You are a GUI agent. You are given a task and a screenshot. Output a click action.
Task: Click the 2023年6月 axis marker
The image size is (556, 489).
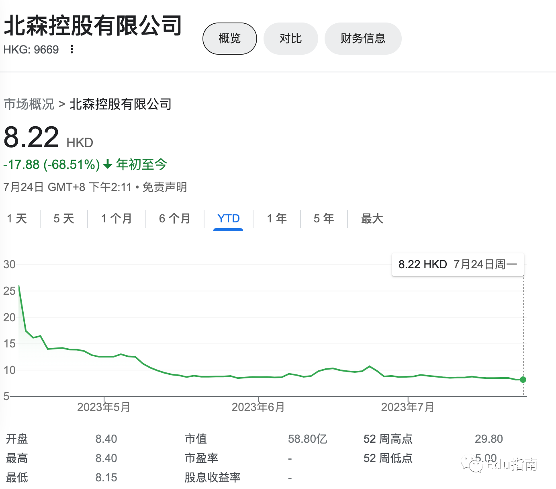pos(258,407)
